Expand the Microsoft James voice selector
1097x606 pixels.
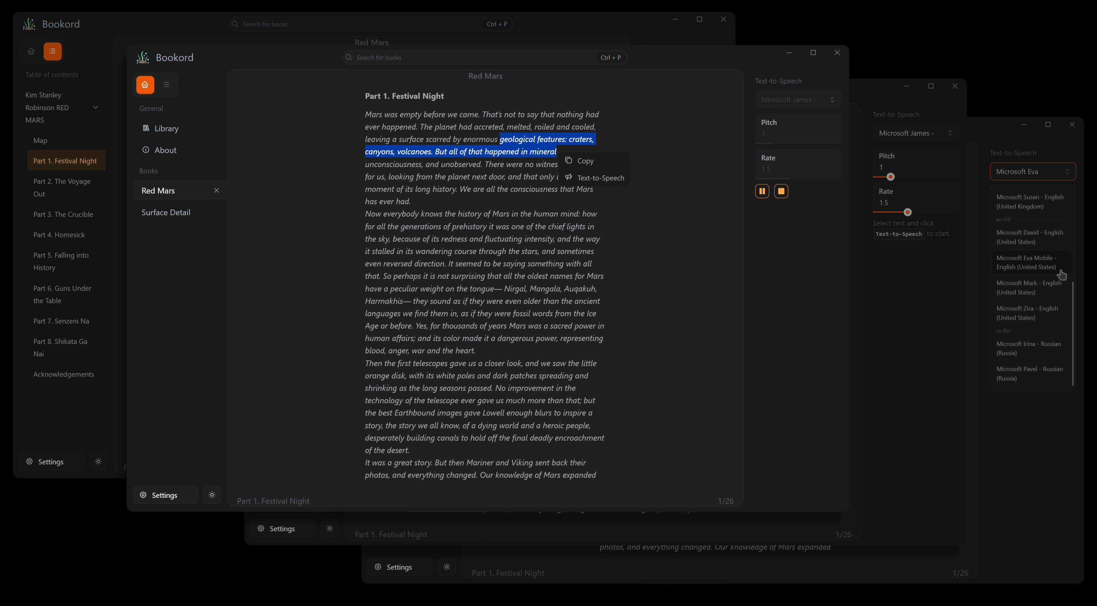pyautogui.click(x=915, y=133)
